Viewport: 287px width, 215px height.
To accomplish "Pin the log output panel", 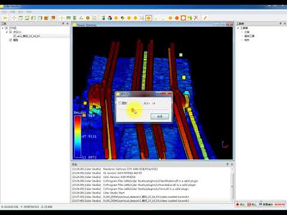I will (228, 164).
